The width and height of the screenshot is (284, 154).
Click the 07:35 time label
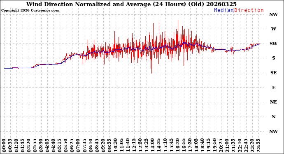click(x=85, y=145)
